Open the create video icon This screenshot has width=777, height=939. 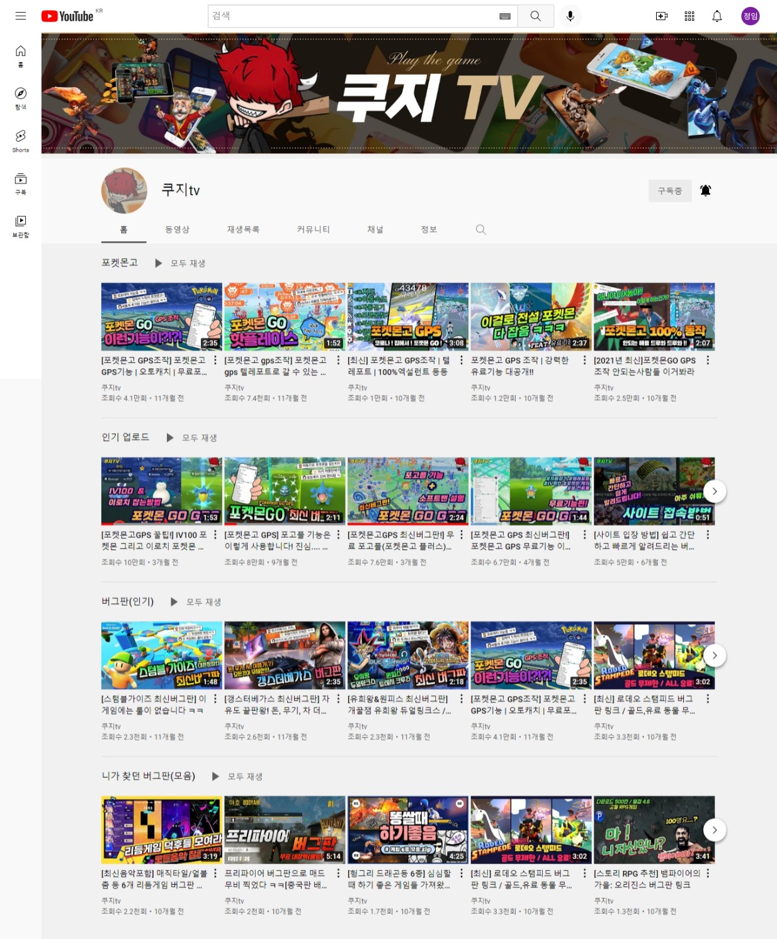661,16
